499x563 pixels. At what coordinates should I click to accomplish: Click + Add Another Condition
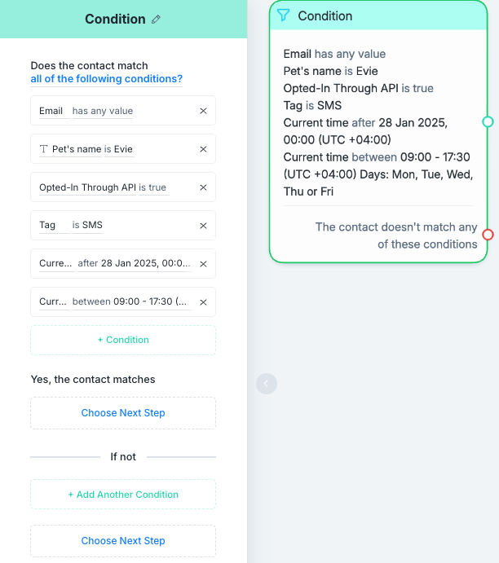click(123, 495)
